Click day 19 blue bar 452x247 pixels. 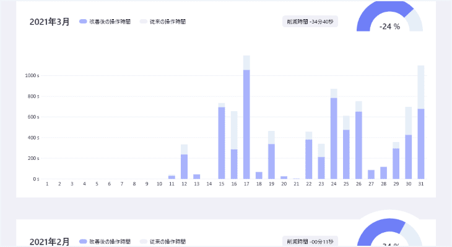(x=272, y=161)
